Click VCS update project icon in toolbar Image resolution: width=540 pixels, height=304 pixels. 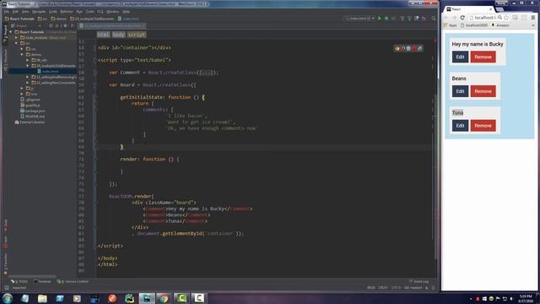pos(402,19)
